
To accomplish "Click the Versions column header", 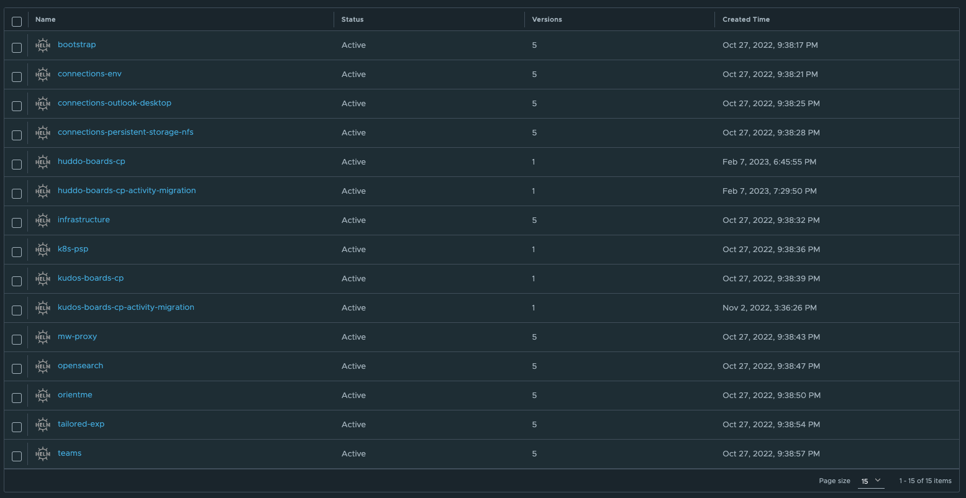I will coord(547,19).
